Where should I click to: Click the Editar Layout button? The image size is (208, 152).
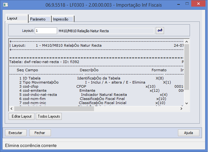click(22, 116)
